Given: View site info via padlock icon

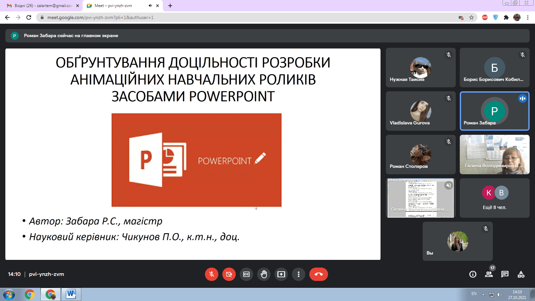Looking at the screenshot, I should (x=42, y=17).
